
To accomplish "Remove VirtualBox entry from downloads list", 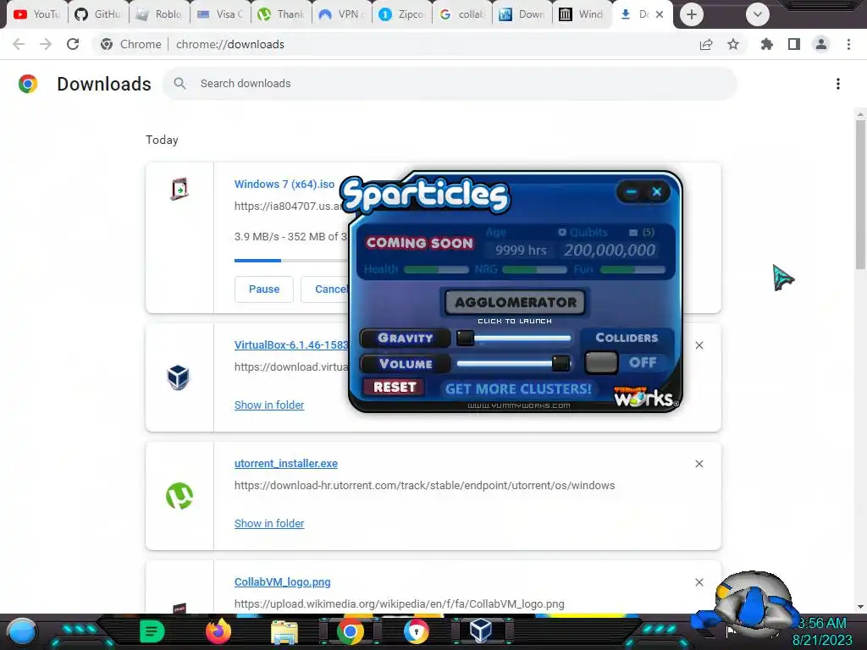I will coord(699,345).
